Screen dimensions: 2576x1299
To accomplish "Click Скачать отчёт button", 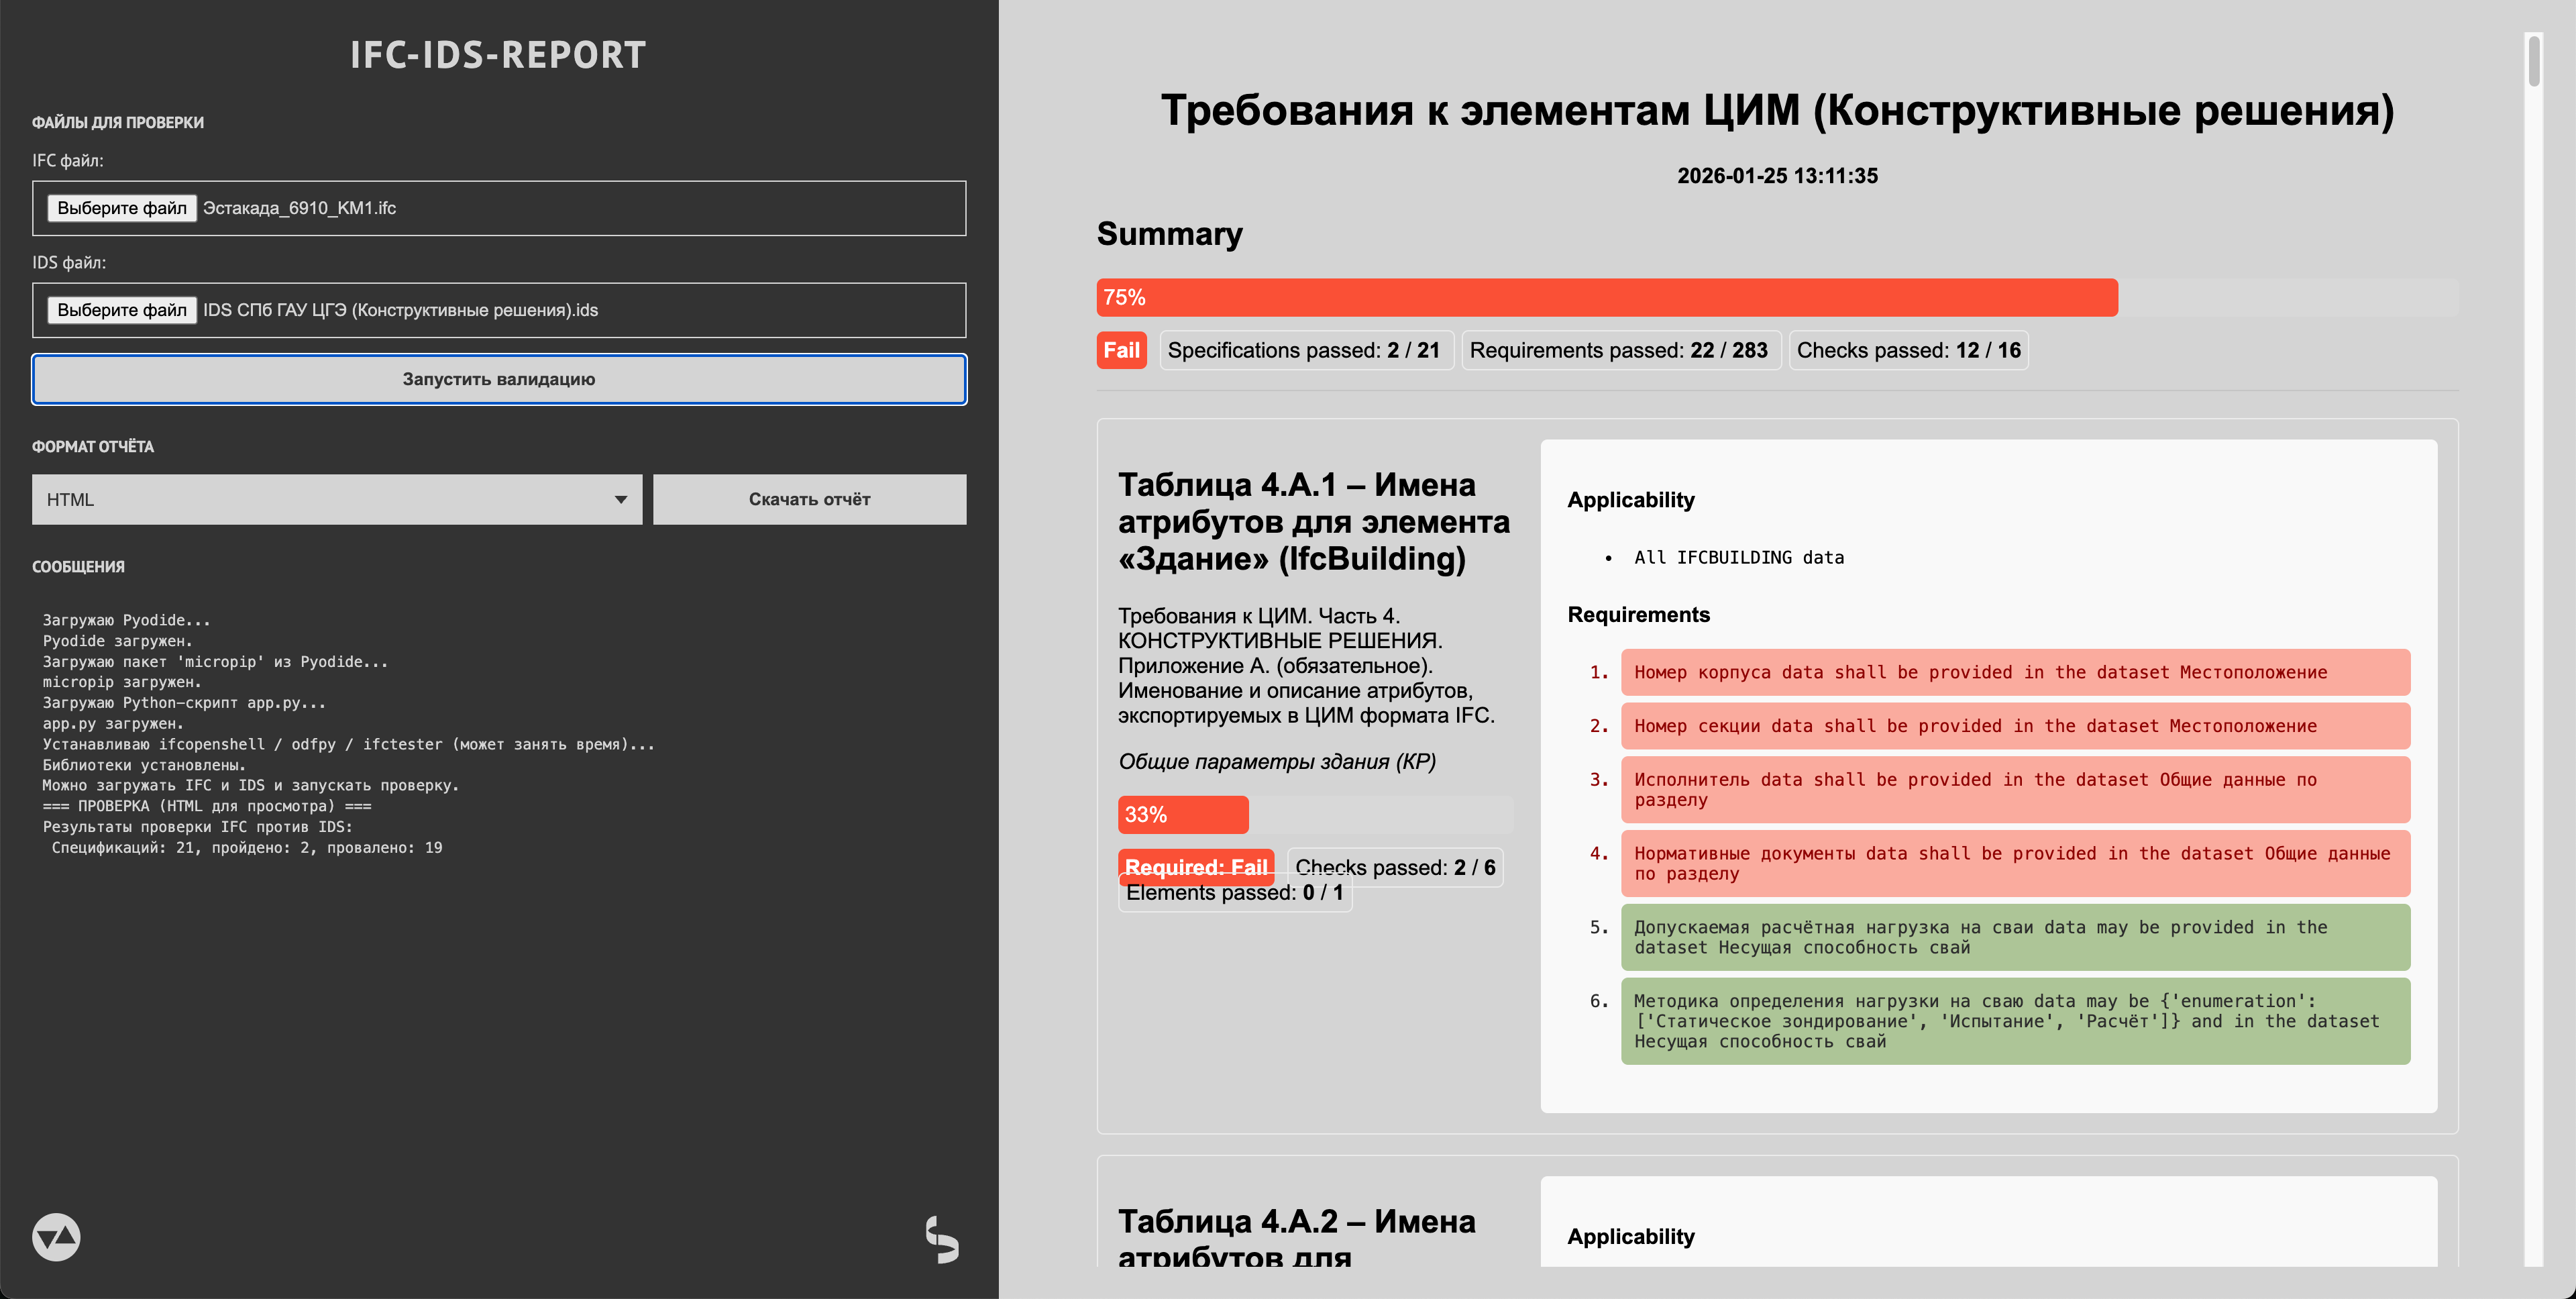I will pyautogui.click(x=809, y=500).
